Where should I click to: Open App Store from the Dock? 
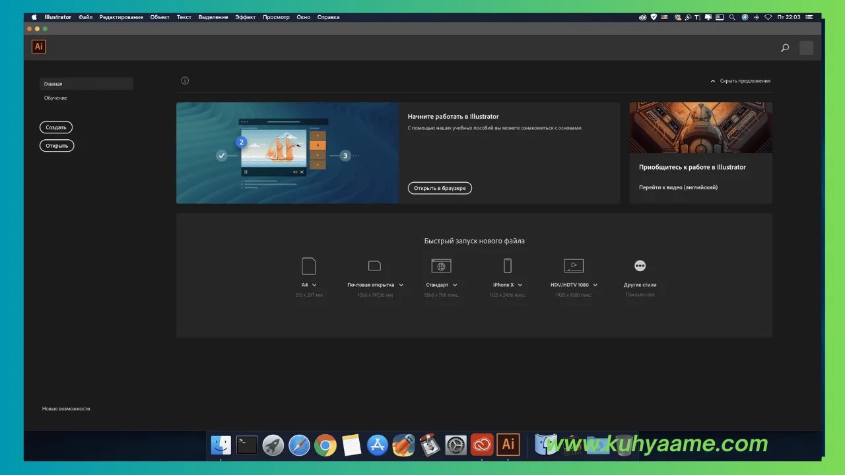377,445
